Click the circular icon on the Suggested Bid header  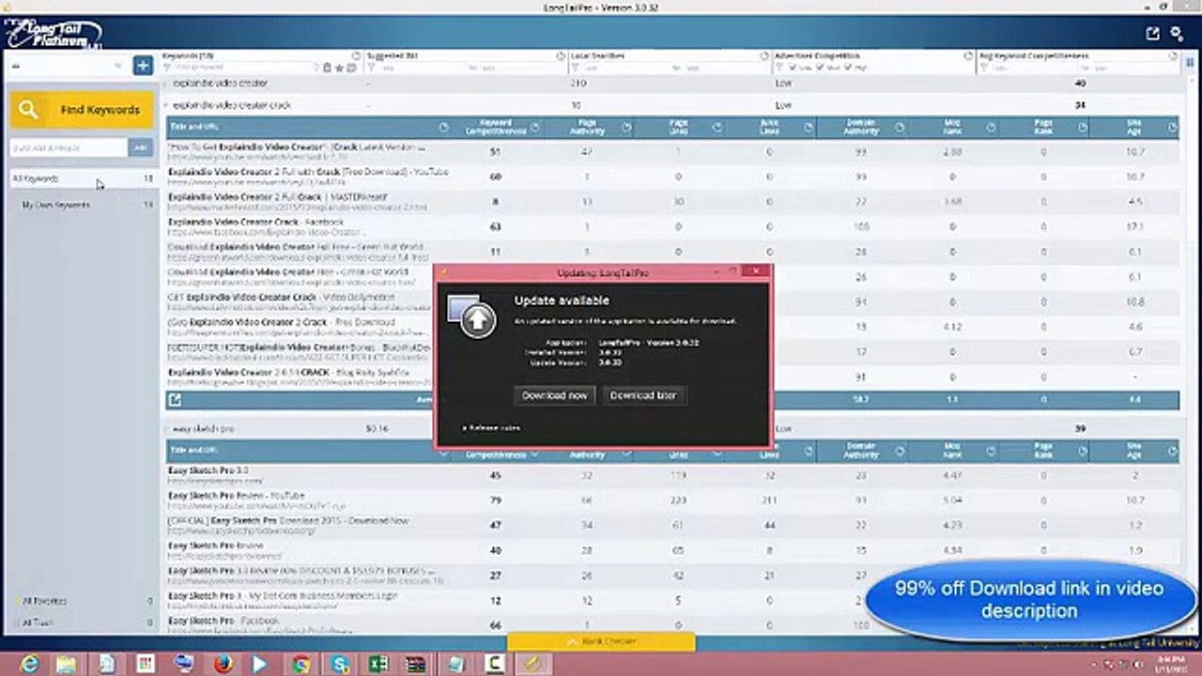pos(560,56)
